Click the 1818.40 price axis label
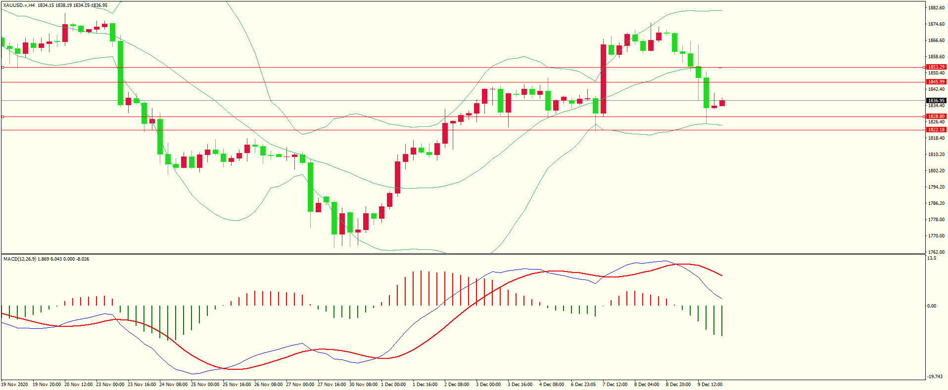This screenshot has width=948, height=390. click(x=937, y=138)
